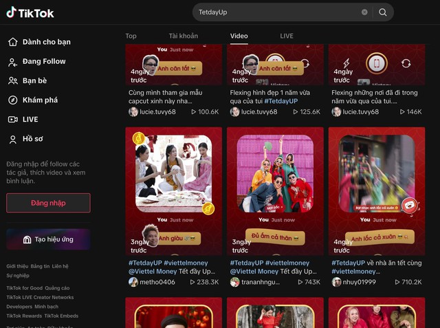Open Đang Follow sidebar icon
This screenshot has width=440, height=328.
(x=12, y=62)
